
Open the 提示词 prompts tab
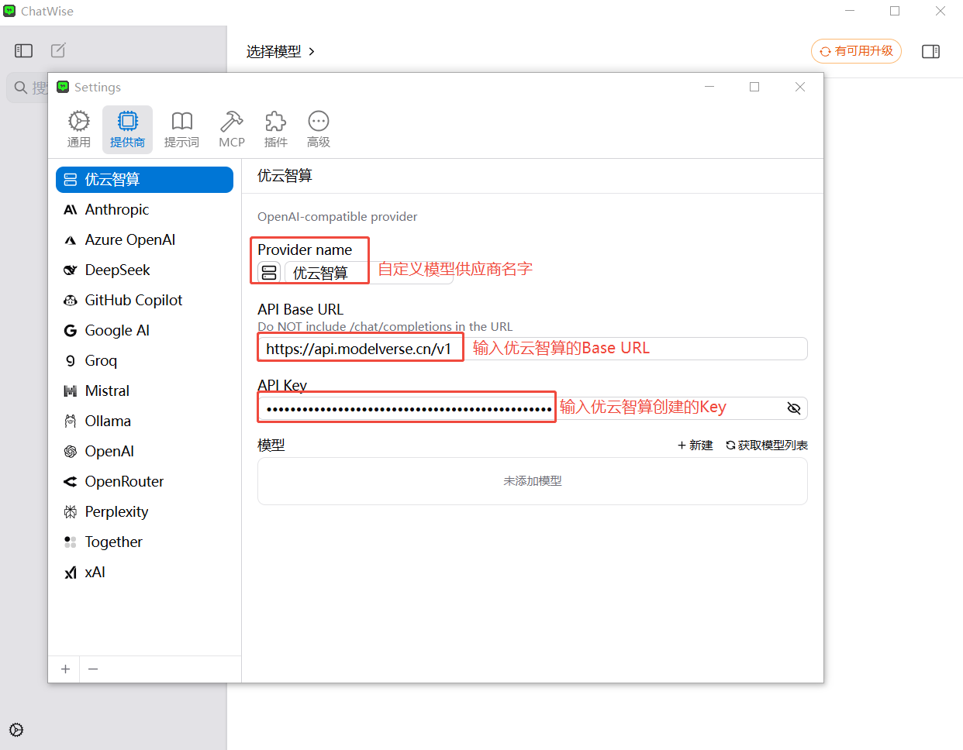pyautogui.click(x=181, y=129)
